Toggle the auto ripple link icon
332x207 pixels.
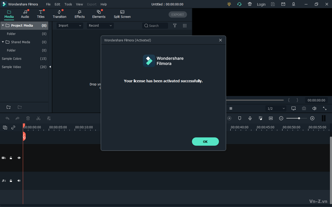click(x=13, y=128)
